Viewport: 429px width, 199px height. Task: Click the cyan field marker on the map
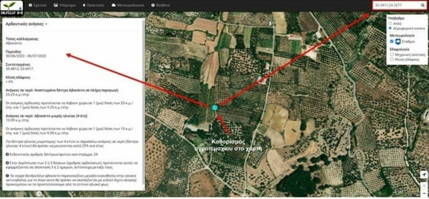pos(215,107)
